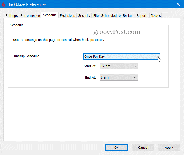The width and height of the screenshot is (184, 155).
Task: Click the 'Start At:' label
Action: click(90, 66)
